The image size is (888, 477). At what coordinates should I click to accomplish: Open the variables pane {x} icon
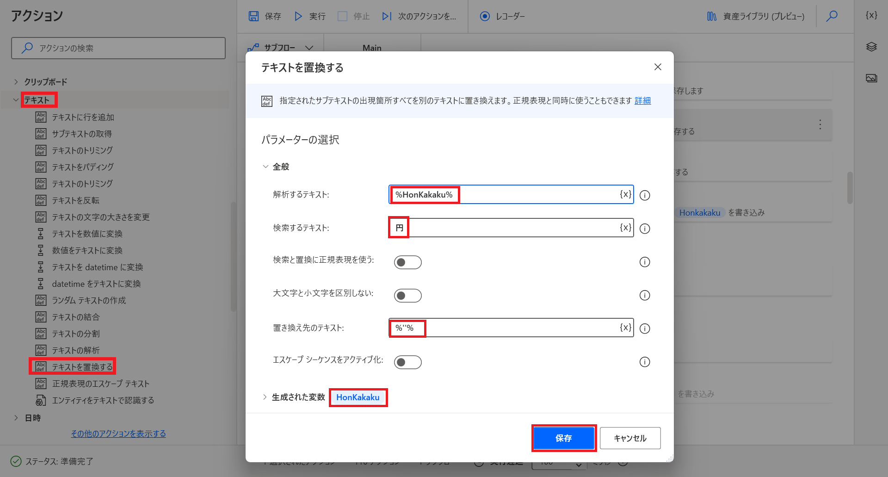click(871, 15)
